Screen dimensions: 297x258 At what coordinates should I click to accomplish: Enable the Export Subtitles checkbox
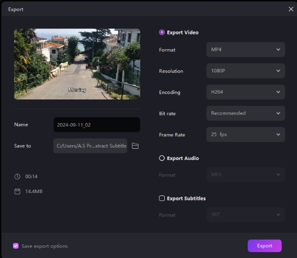pos(162,198)
